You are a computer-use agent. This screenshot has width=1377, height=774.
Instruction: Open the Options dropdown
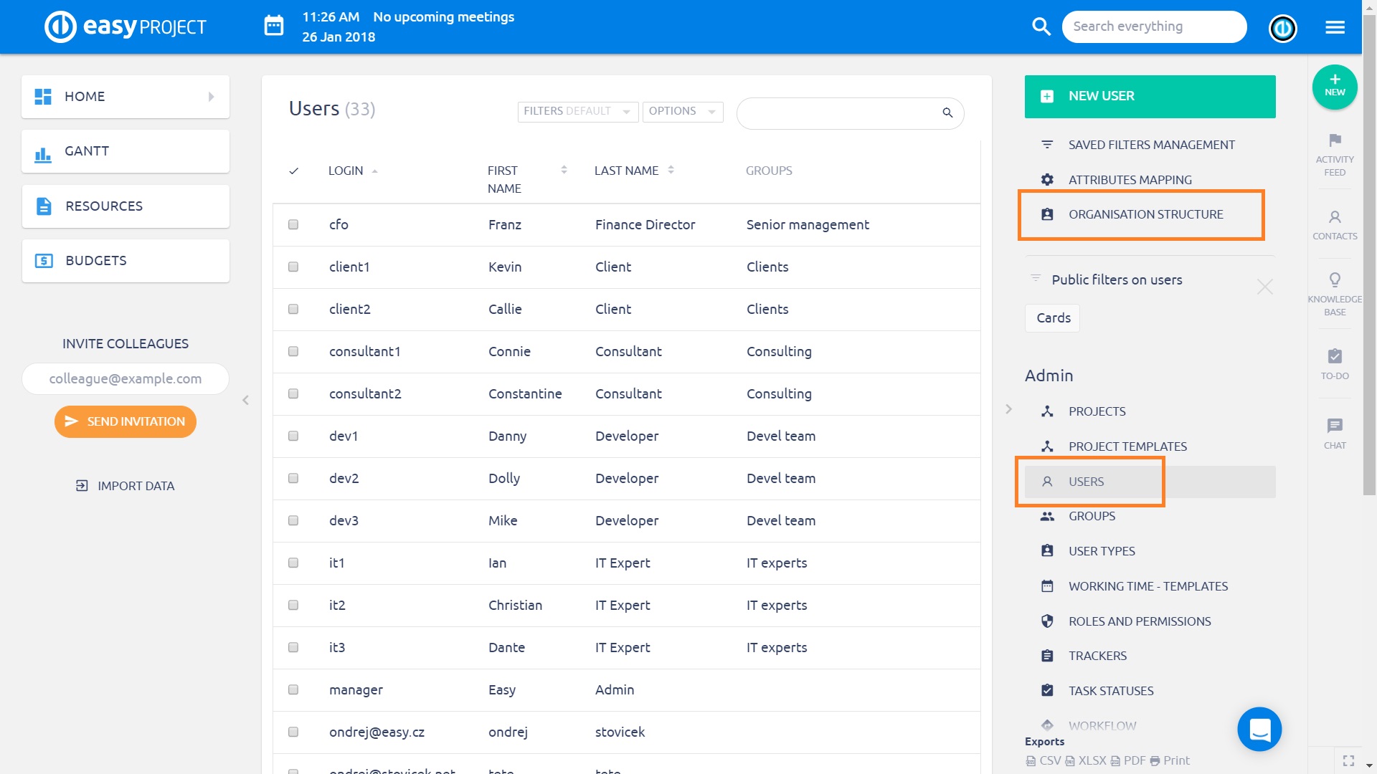[682, 112]
